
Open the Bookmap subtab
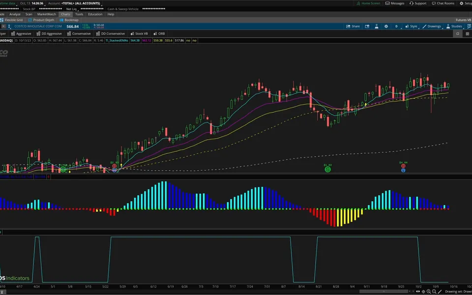pos(69,20)
